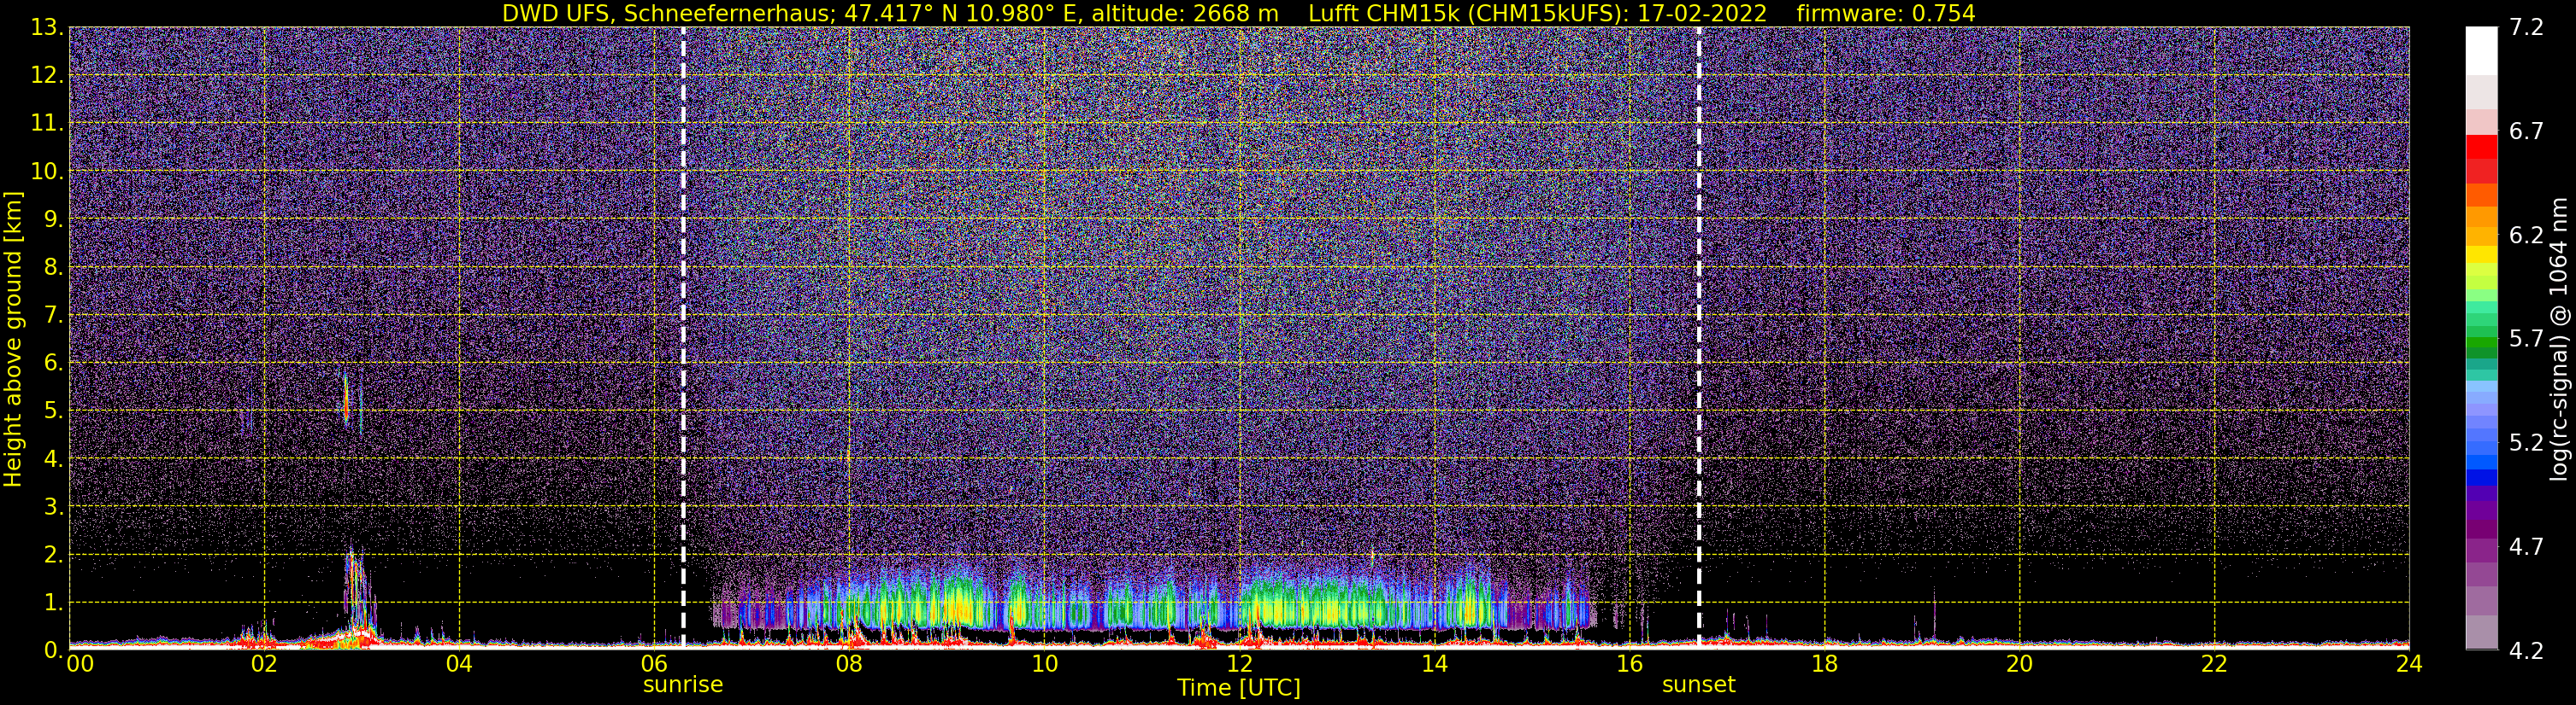Click the white top of the colorbar
The image size is (2576, 705).
tap(2481, 50)
